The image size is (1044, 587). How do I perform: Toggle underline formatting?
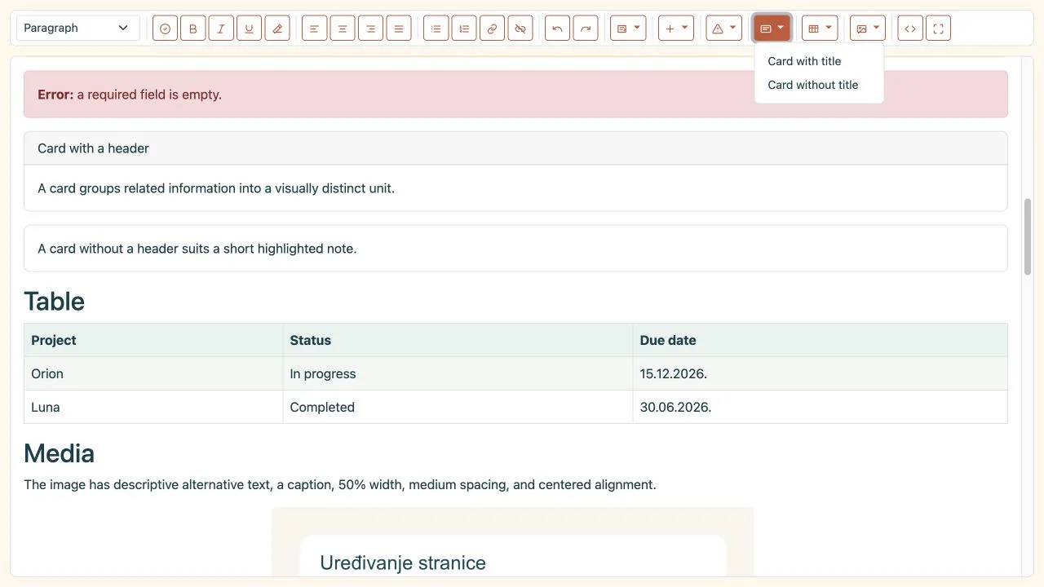click(250, 29)
